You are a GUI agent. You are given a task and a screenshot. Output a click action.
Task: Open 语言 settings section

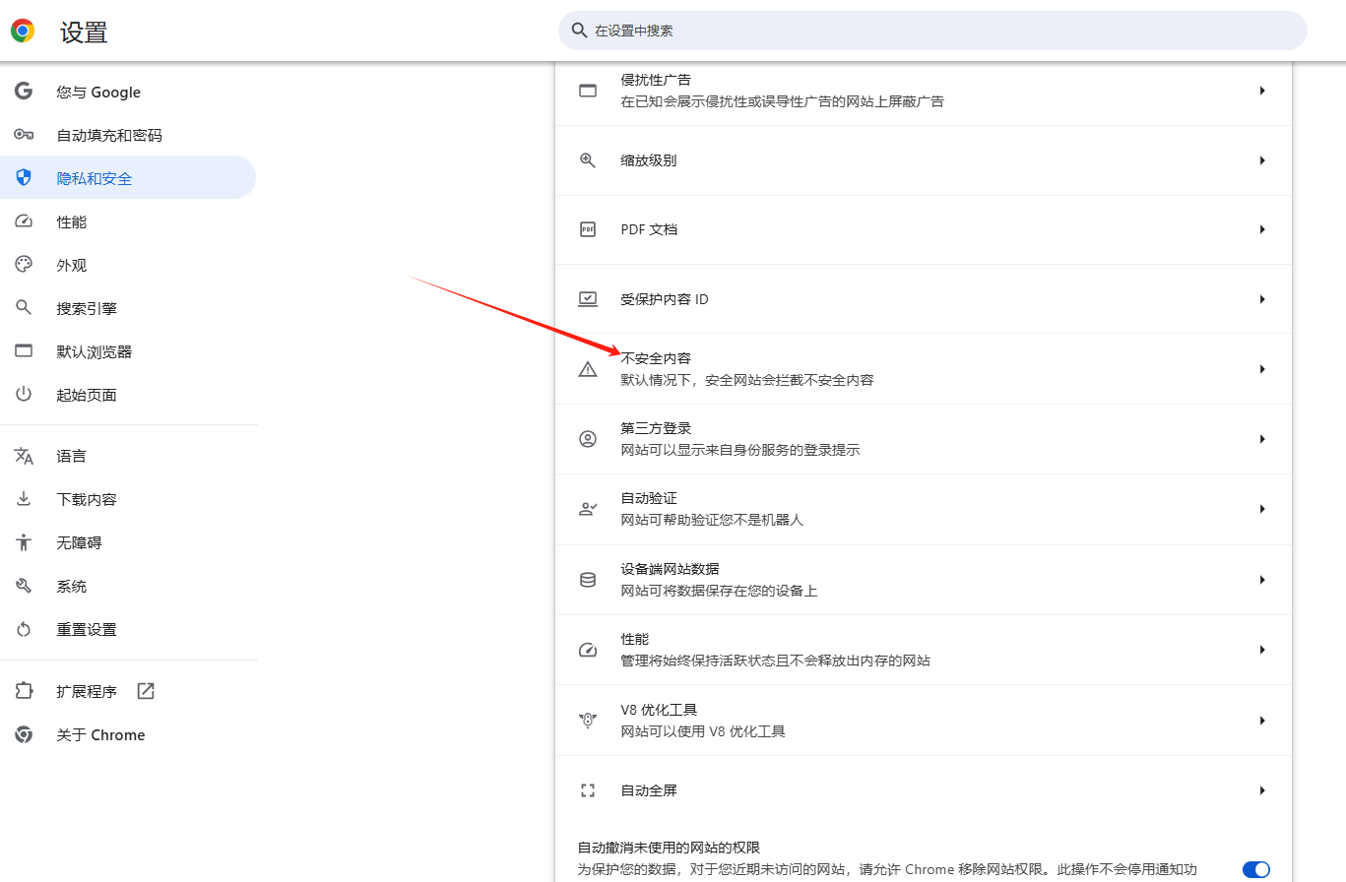[128, 456]
